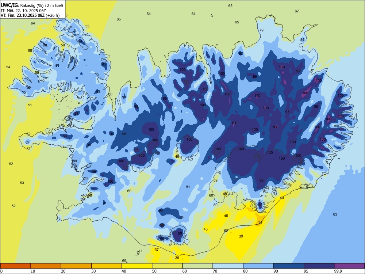Select the indigo 95–99.9 legend swatch
365x274 pixels.
pos(319,266)
